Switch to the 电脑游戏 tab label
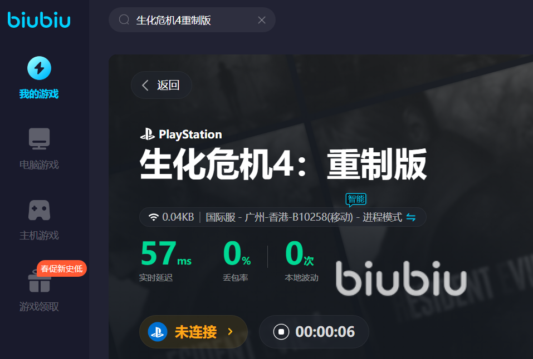 [x=39, y=165]
